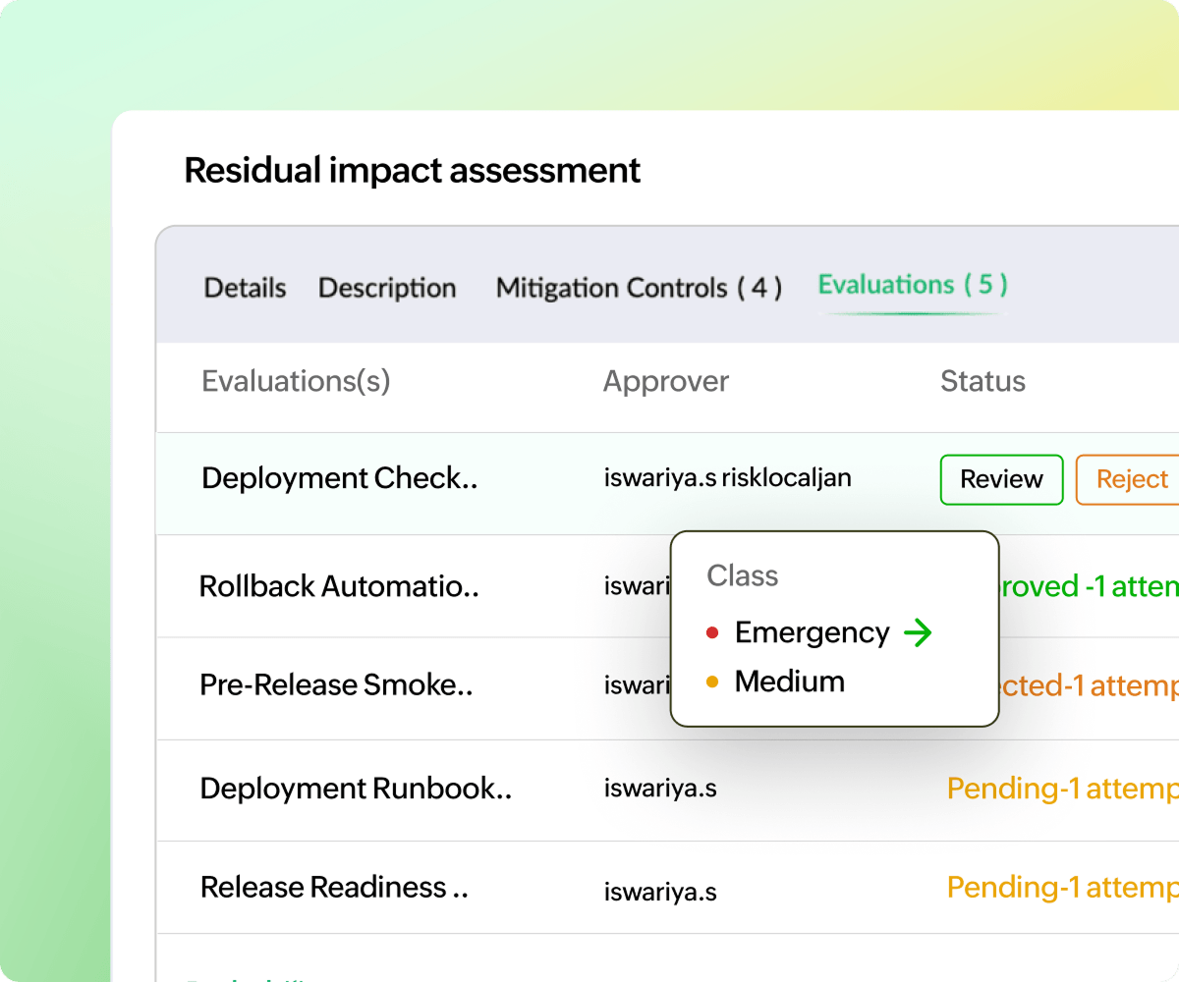
Task: Select the Deployment Check evaluation row
Action: [x=339, y=478]
